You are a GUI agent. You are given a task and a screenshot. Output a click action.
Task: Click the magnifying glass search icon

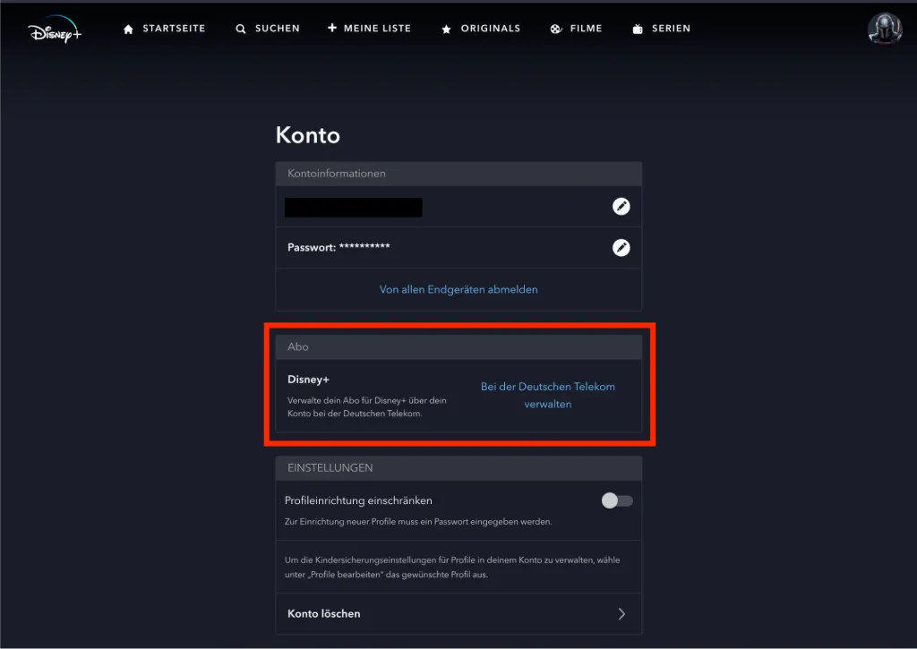[241, 29]
